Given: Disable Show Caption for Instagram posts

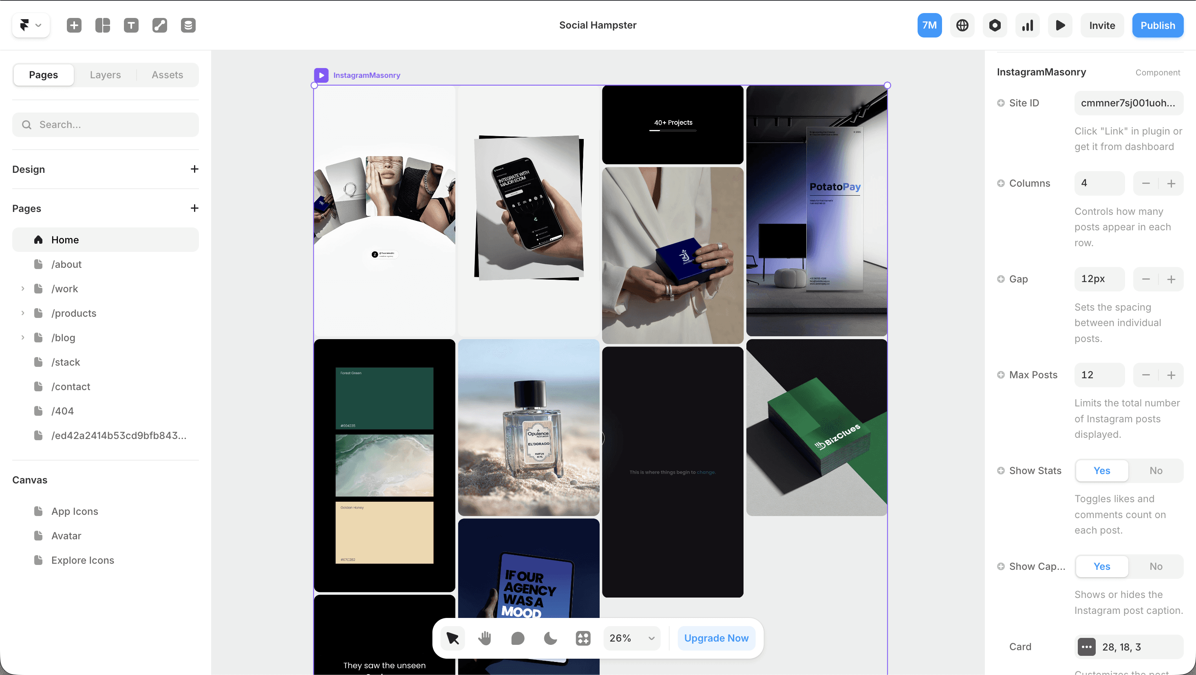Looking at the screenshot, I should pos(1156,566).
